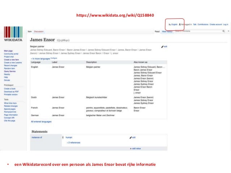231x173 pixels.
Task: Go to Main page in sidebar
Action: [8, 51]
